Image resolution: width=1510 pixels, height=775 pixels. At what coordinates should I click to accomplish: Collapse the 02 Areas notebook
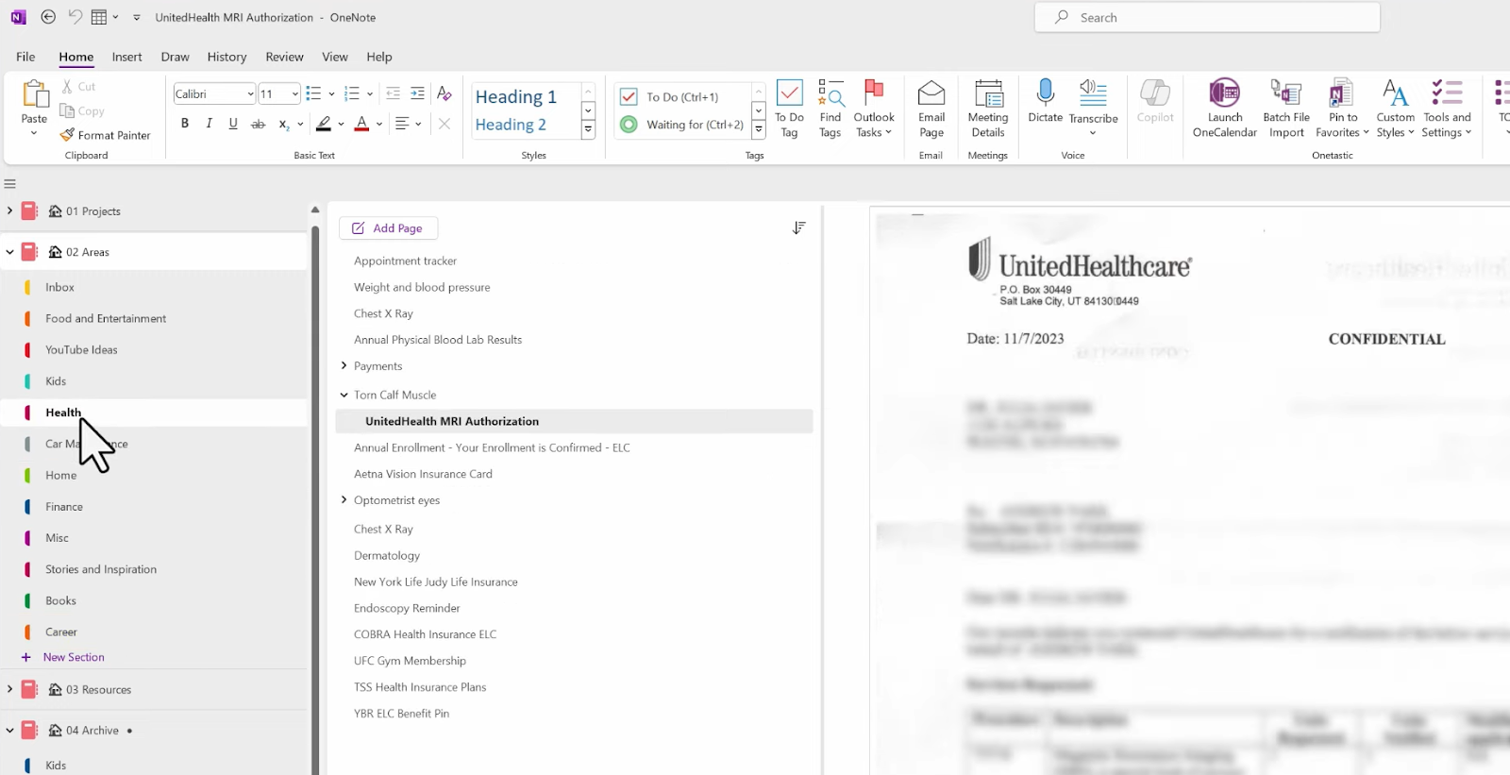point(9,252)
